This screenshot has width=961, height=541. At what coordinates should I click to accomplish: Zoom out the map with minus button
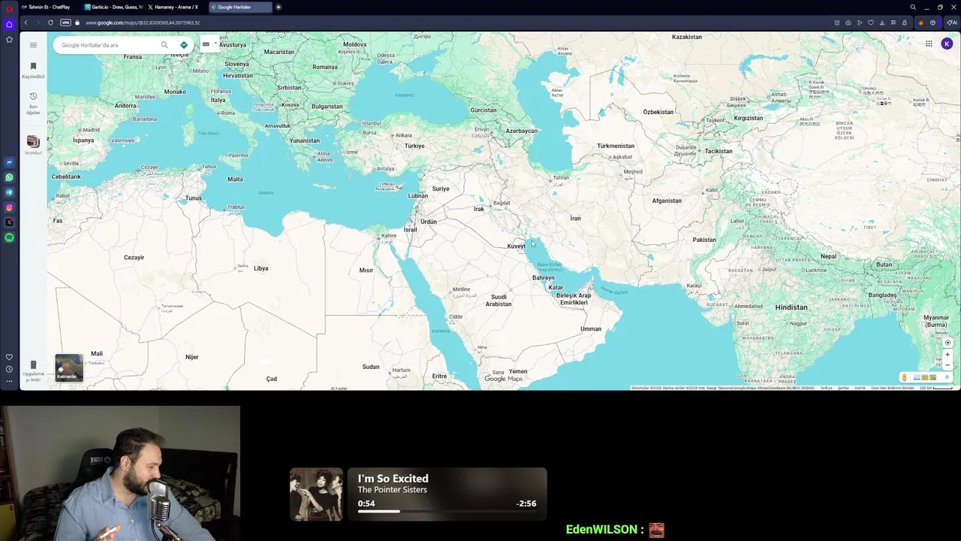coord(947,364)
